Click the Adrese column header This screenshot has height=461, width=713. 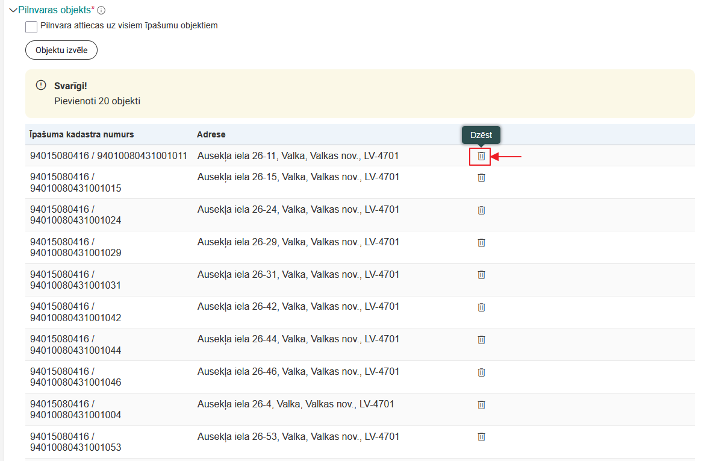[x=211, y=134]
